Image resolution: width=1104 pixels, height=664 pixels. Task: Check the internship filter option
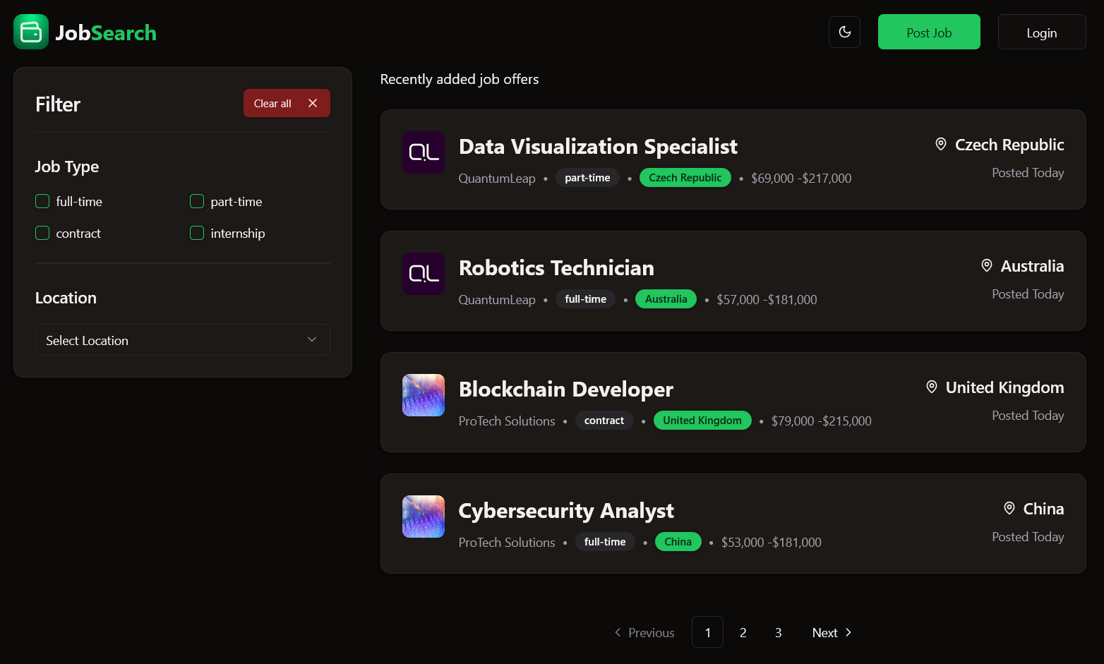point(196,233)
